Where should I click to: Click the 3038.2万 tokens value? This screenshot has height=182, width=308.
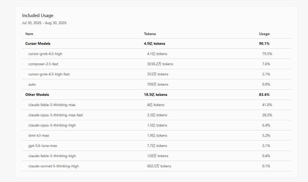point(160,64)
